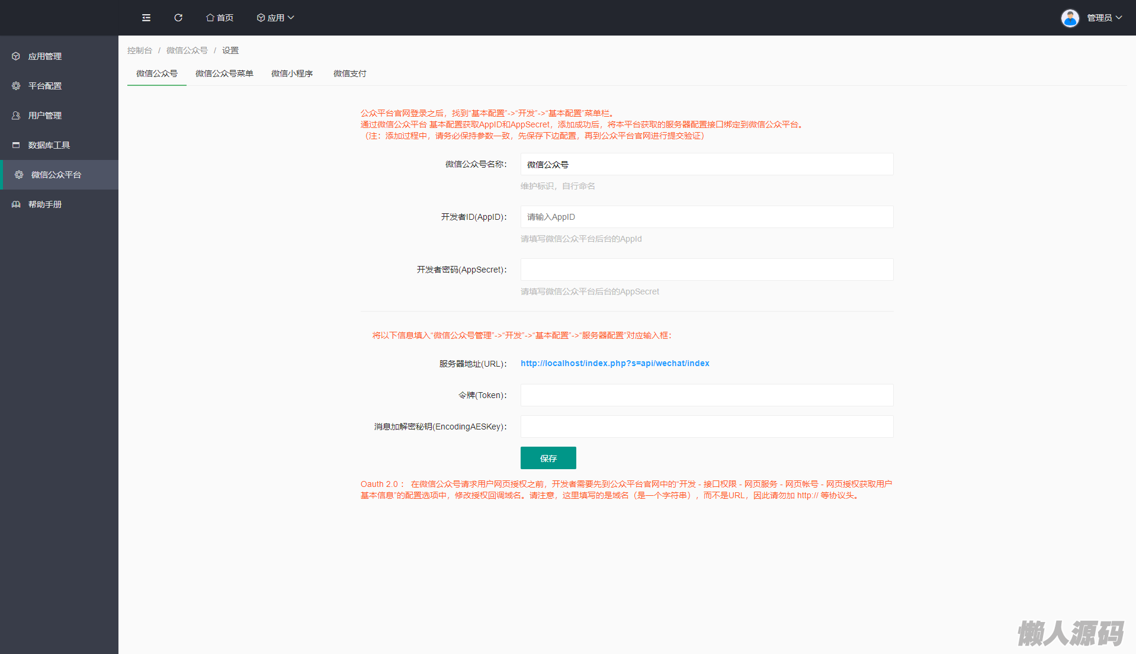Click the user icon beside 用户管理
Image resolution: width=1136 pixels, height=654 pixels.
point(16,116)
